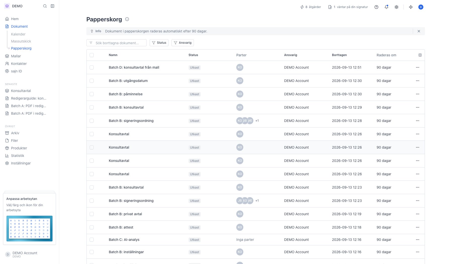Open Massutskick under Dokument
This screenshot has height=264, width=452.
click(x=21, y=41)
